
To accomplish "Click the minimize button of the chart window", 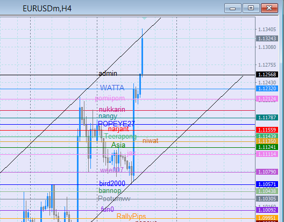I will 233,8.
